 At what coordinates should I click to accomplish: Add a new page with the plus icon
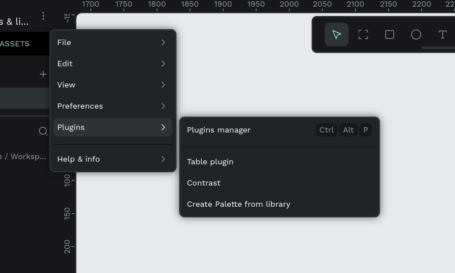click(43, 74)
